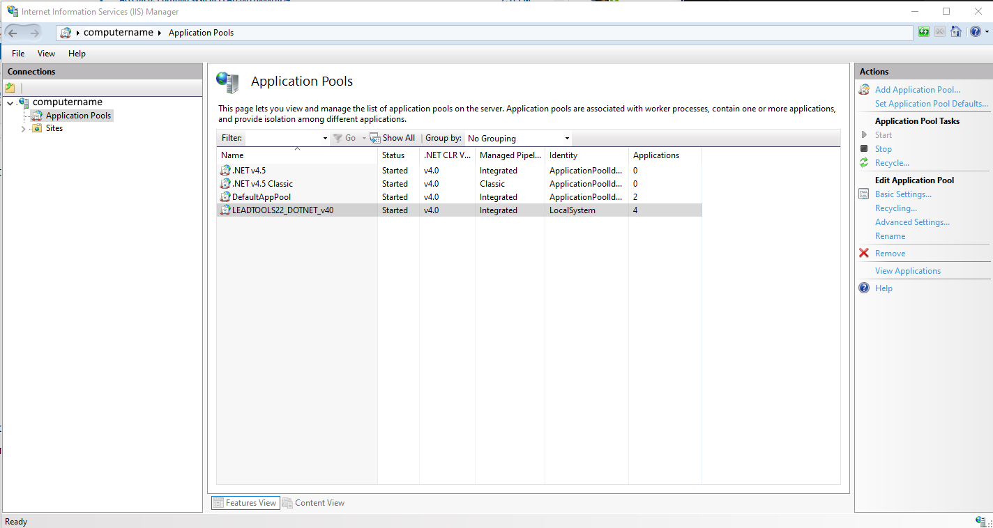This screenshot has height=528, width=993.
Task: Click the Back navigation arrow
Action: coord(13,33)
